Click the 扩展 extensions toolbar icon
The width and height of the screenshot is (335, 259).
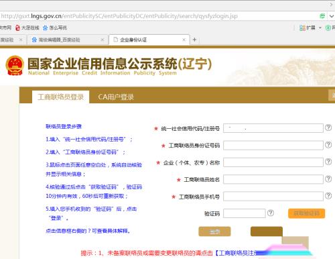click(x=307, y=28)
